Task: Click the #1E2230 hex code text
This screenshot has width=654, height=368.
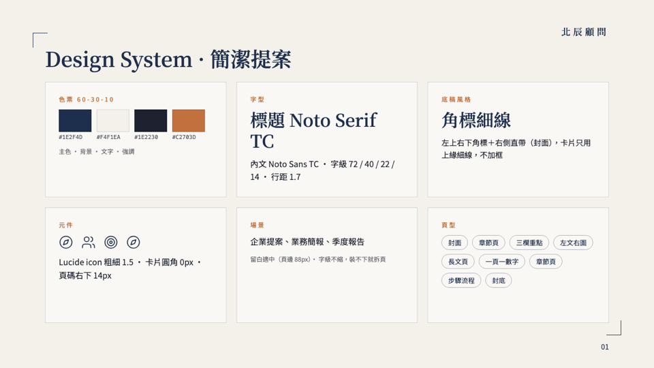Action: click(146, 137)
